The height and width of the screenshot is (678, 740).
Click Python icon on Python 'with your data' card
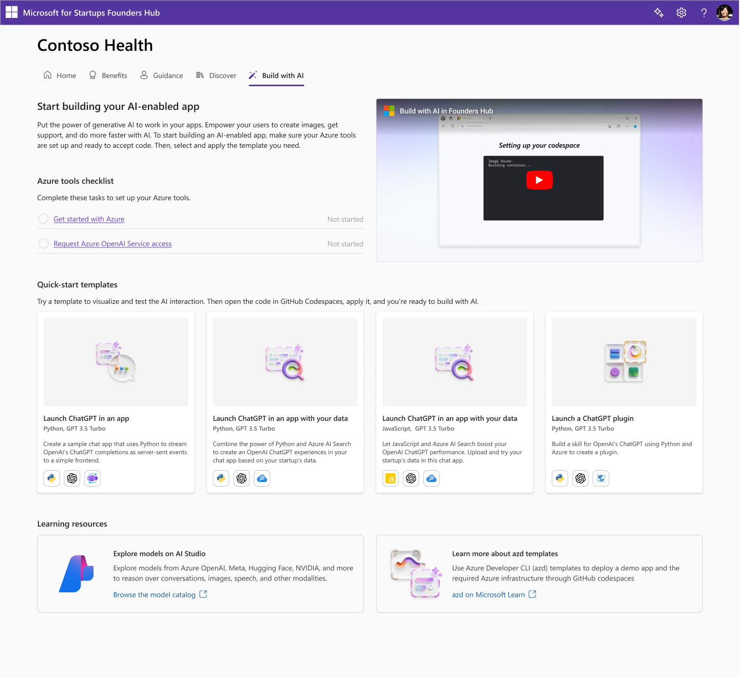click(221, 478)
